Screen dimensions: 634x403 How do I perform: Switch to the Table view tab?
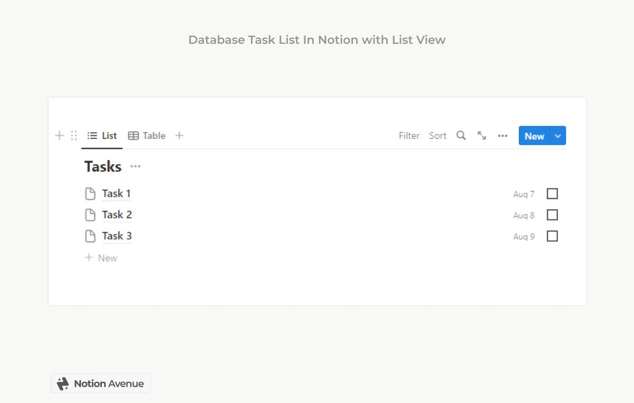tap(146, 135)
